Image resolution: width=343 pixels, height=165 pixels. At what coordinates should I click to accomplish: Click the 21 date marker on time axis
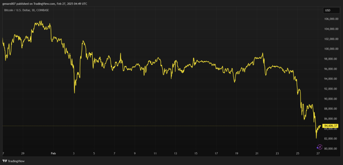(257, 153)
